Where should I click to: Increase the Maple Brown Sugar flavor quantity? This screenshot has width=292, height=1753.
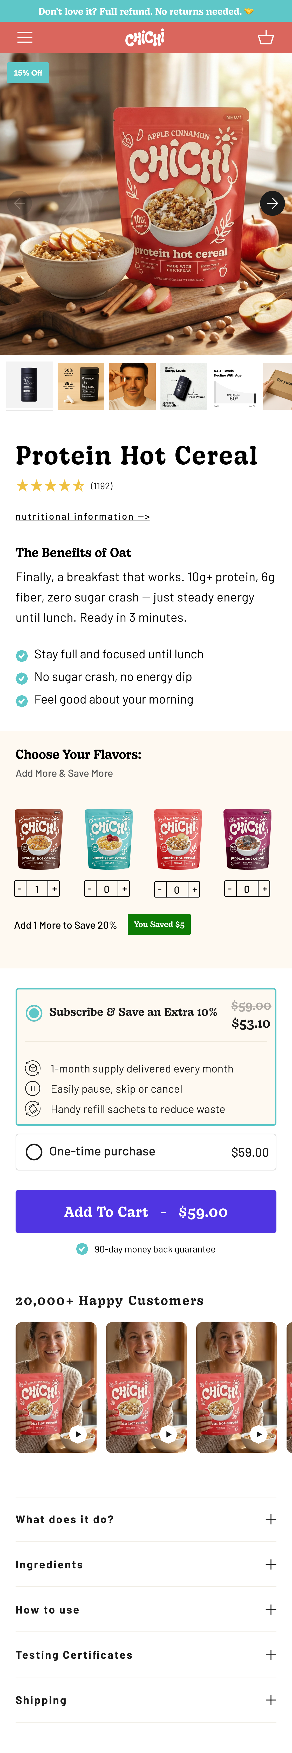(x=53, y=889)
